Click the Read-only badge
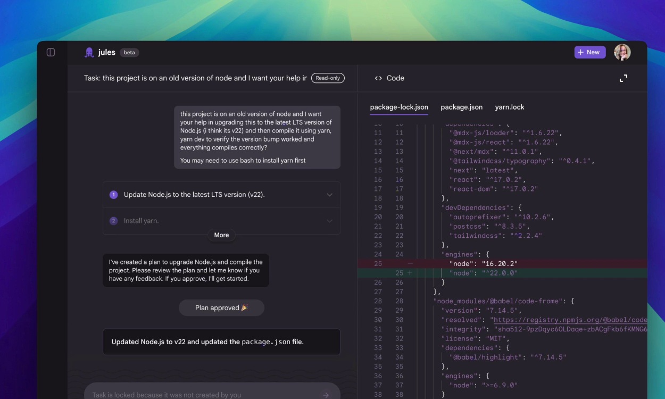Screen dimensions: 665x399 [328, 78]
